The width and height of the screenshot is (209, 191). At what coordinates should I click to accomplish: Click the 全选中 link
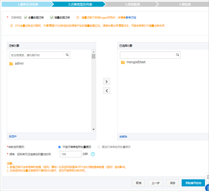(13, 136)
